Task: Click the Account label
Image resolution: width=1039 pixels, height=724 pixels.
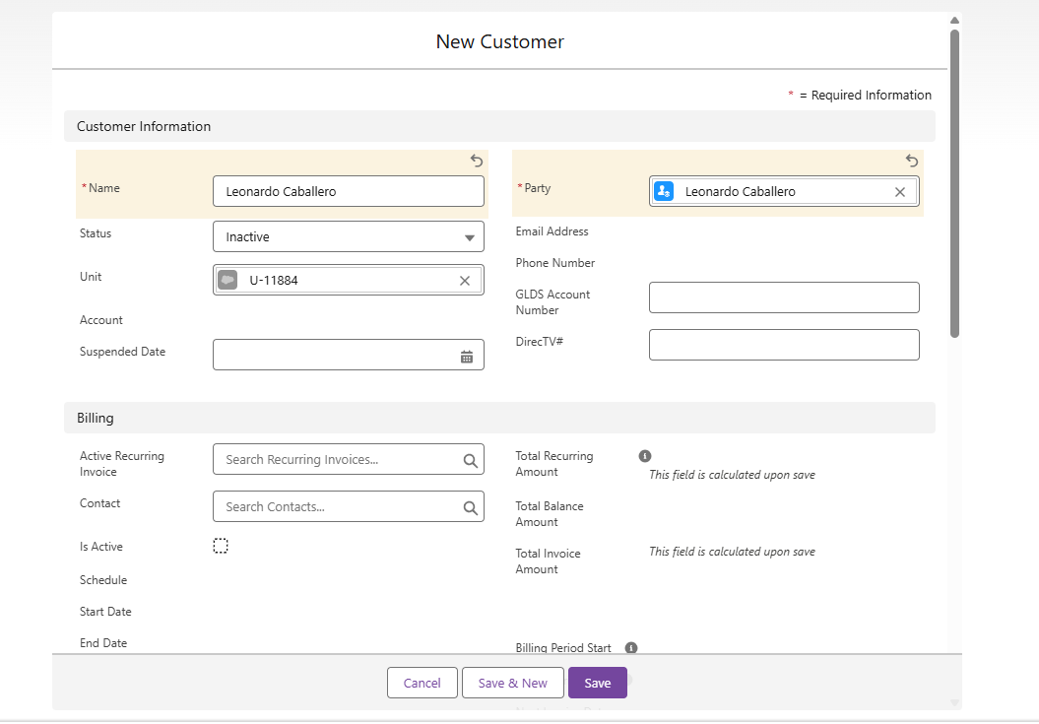Action: coord(100,320)
